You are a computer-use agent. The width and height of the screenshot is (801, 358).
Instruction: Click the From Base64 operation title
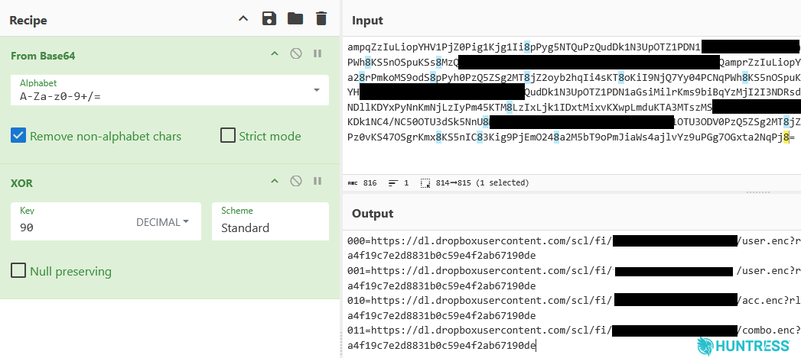[x=43, y=56]
